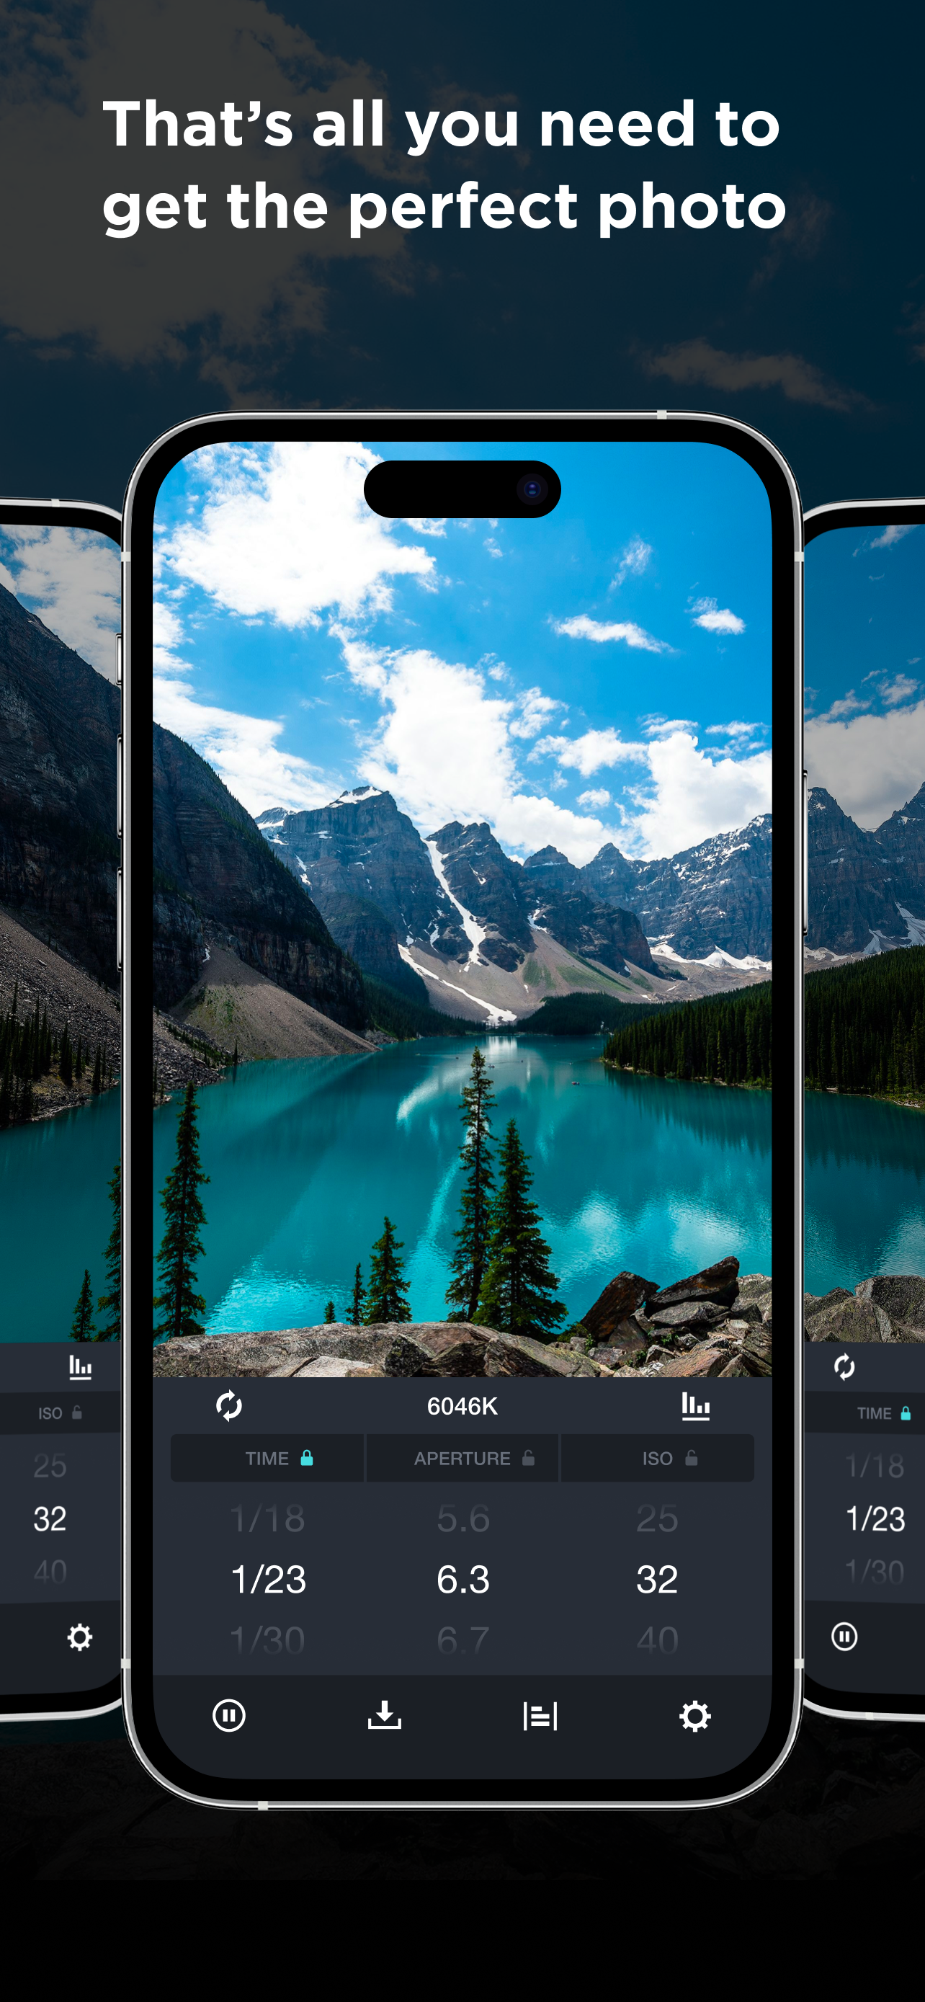Tap the pause button on center phone
Image resolution: width=925 pixels, height=2002 pixels.
click(229, 1715)
